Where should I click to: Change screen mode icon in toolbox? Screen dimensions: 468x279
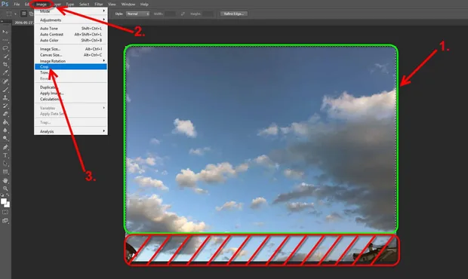click(x=5, y=221)
